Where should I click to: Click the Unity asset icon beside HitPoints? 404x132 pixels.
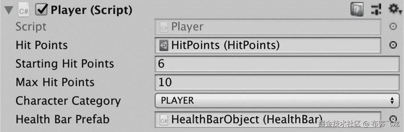click(x=164, y=45)
